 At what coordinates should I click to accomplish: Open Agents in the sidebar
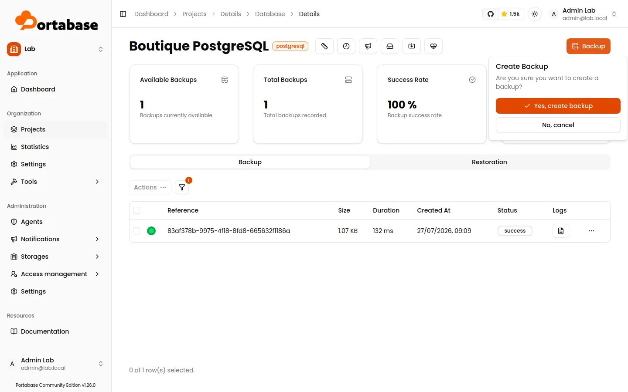point(55,222)
